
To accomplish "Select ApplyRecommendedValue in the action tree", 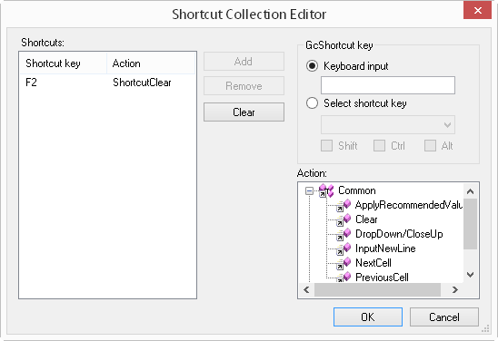I will (409, 205).
